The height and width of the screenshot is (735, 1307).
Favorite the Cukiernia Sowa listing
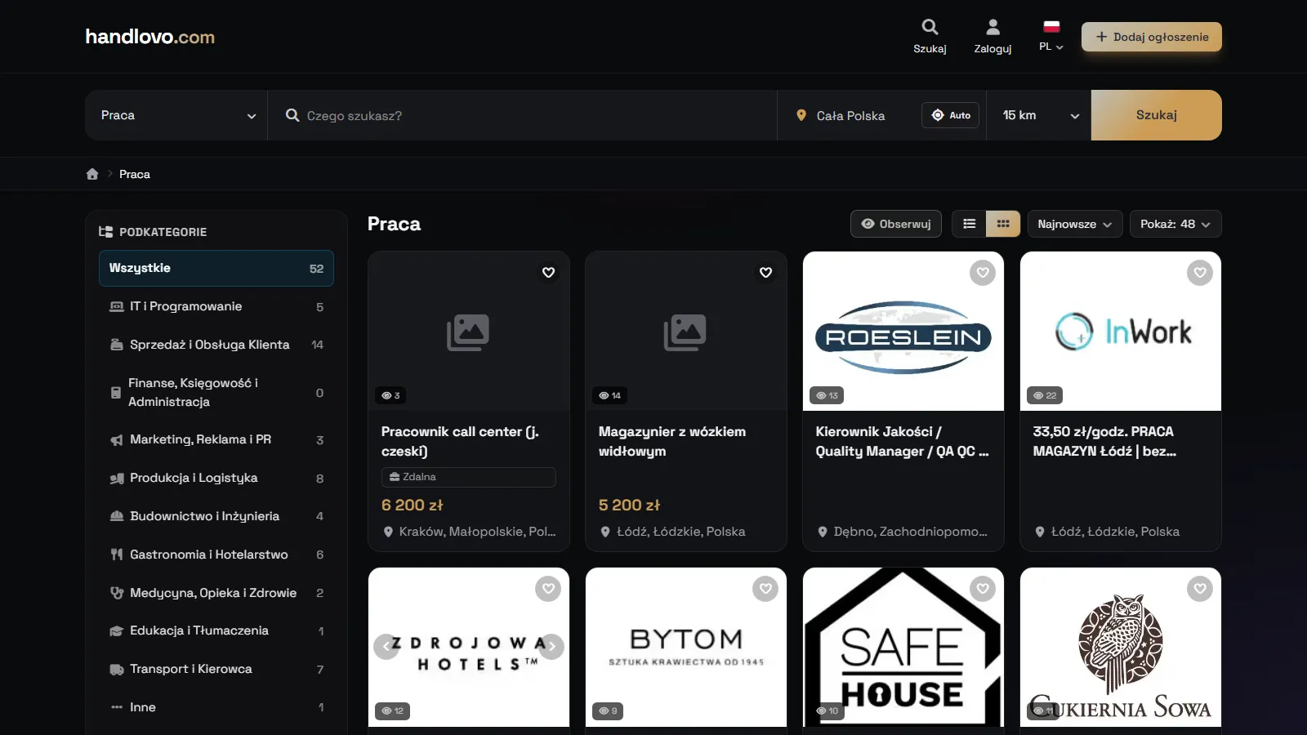1200,589
